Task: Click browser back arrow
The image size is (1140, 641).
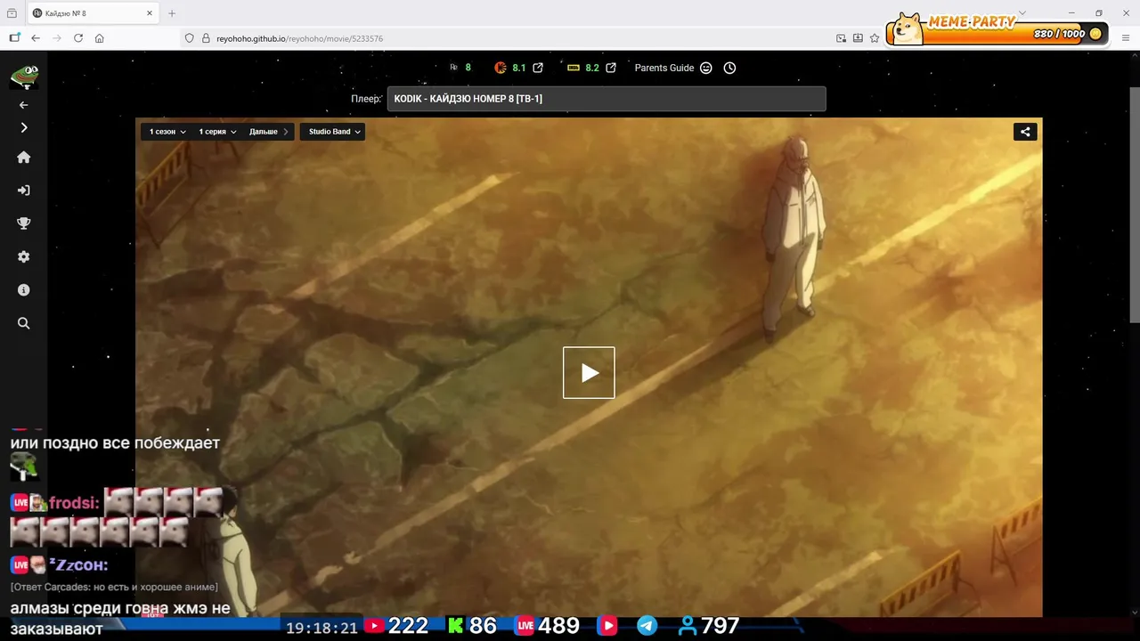Action: coord(36,38)
